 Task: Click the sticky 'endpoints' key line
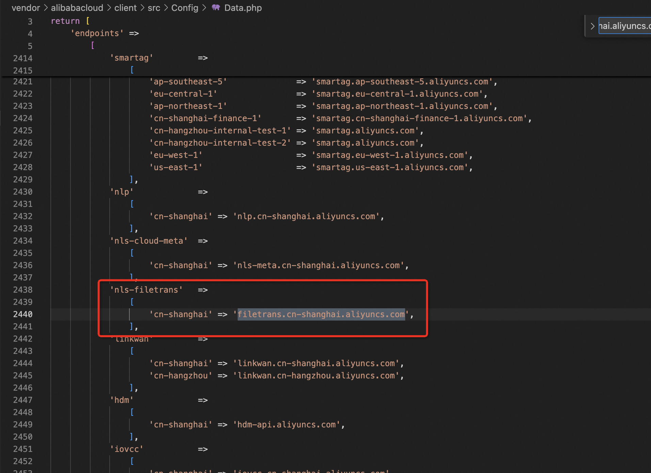tap(97, 33)
